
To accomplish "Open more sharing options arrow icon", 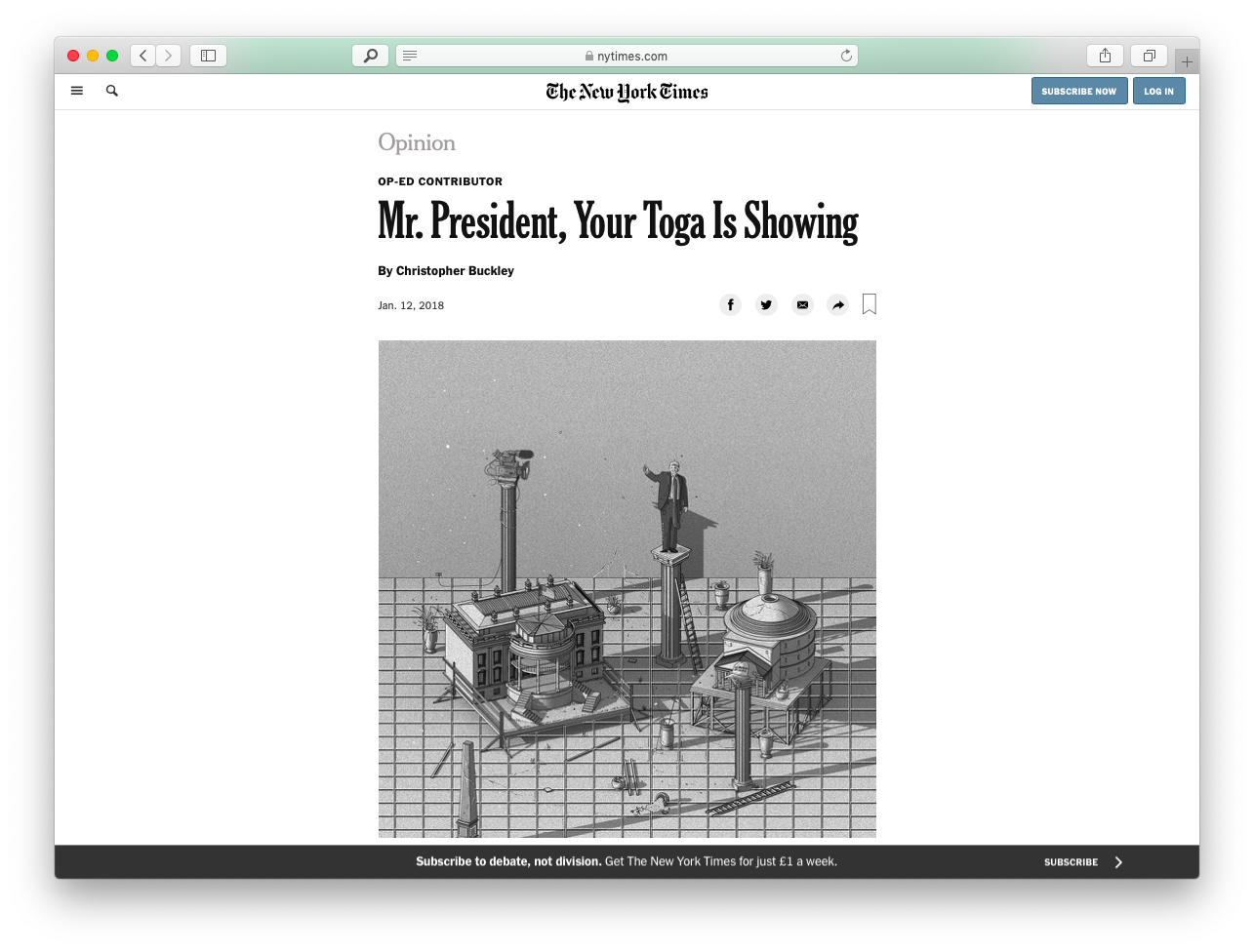I will tap(838, 305).
